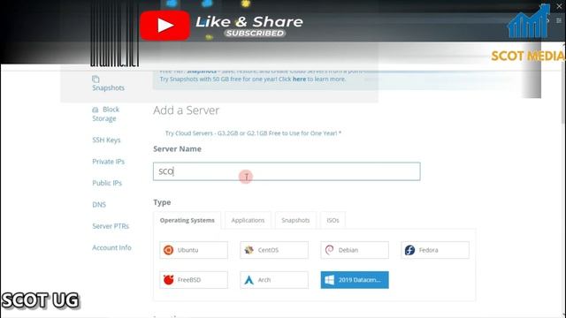This screenshot has height=318, width=566.
Task: Open Account Info page
Action: click(x=111, y=247)
